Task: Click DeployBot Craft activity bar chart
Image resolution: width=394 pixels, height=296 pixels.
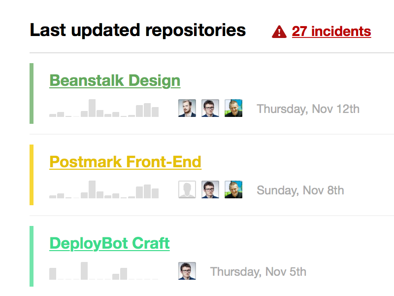Action: click(x=104, y=271)
